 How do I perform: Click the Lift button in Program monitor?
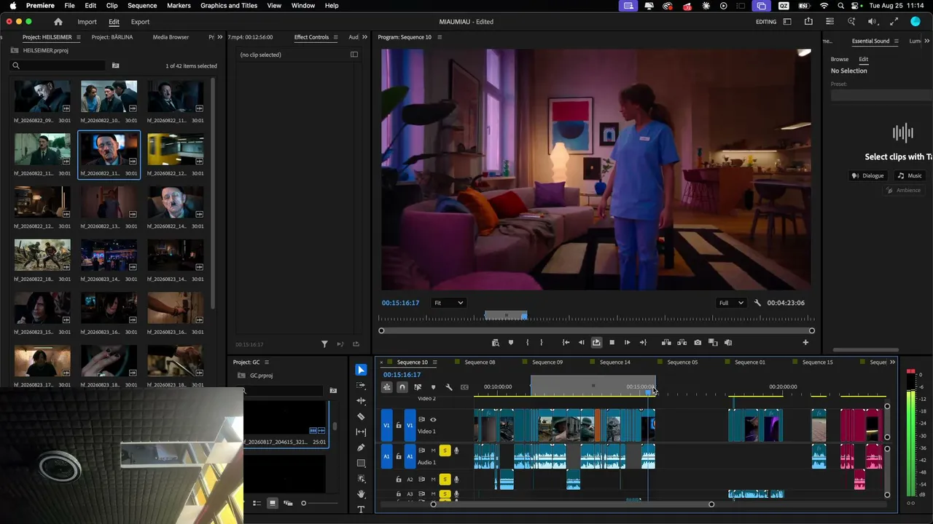point(666,343)
